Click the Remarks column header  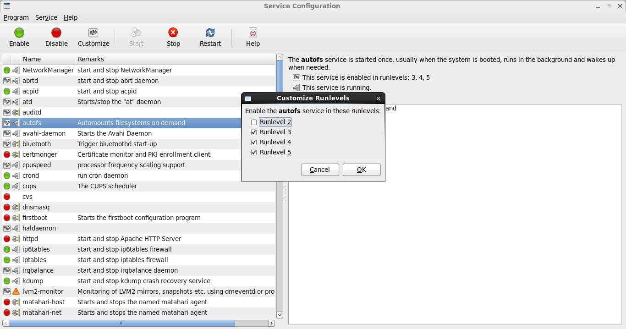click(x=175, y=59)
